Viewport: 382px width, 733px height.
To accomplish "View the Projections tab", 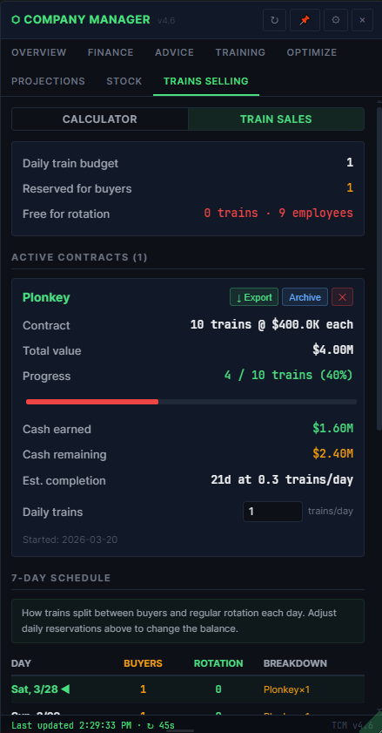I will coord(48,81).
